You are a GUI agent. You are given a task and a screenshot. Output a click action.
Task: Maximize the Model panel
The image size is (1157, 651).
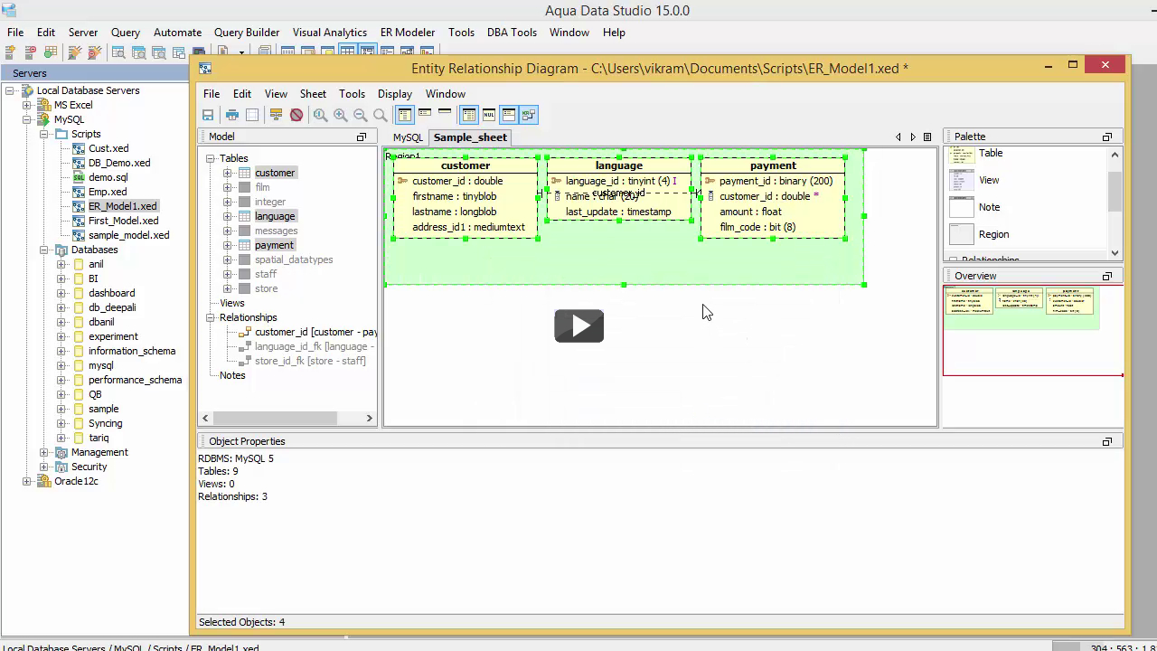(x=362, y=137)
